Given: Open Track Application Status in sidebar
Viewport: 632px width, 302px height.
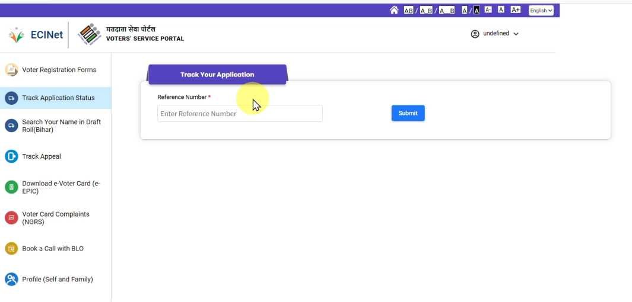Looking at the screenshot, I should click(x=58, y=98).
